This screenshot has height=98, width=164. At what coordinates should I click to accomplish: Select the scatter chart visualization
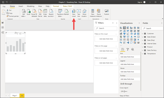coord(128,34)
